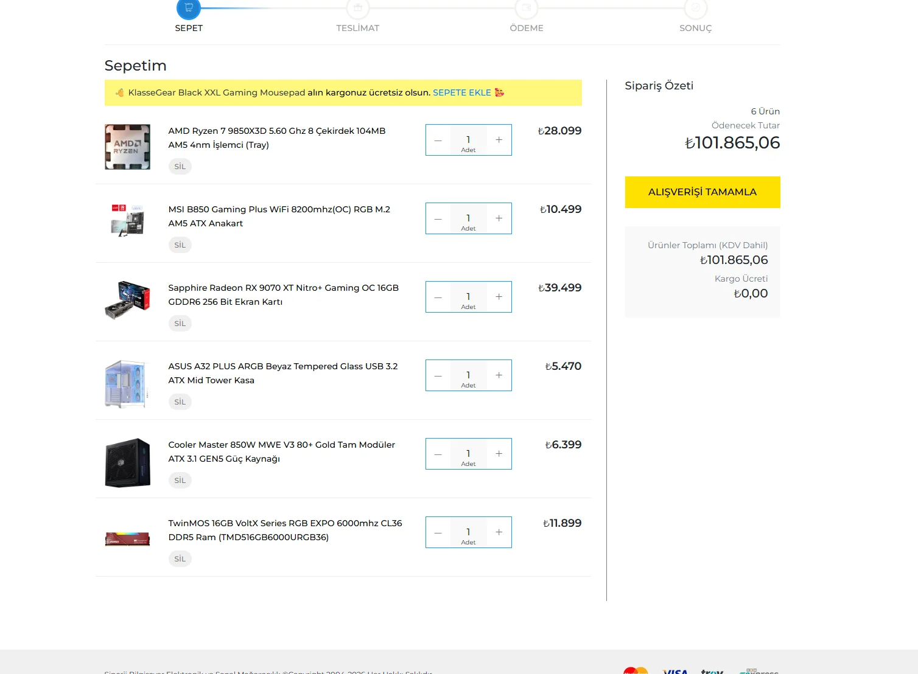Viewport: 918px width, 674px height.
Task: Open Cooler Master 850W MWE V3 link
Action: tap(282, 452)
